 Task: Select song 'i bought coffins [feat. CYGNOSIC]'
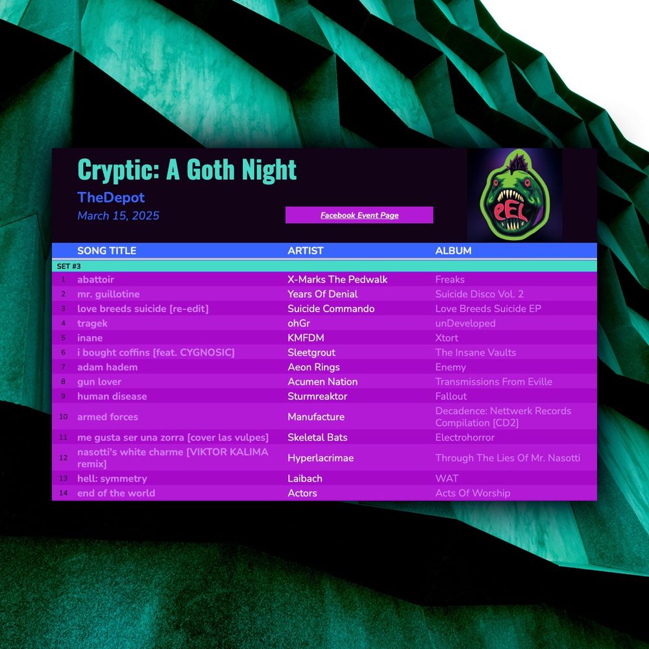156,352
